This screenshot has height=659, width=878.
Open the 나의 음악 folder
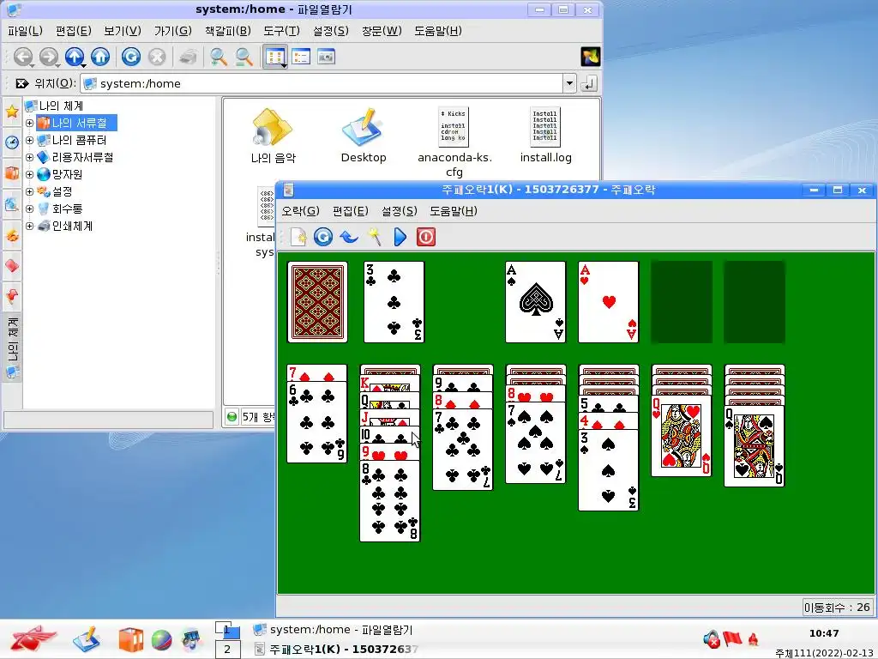point(273,136)
